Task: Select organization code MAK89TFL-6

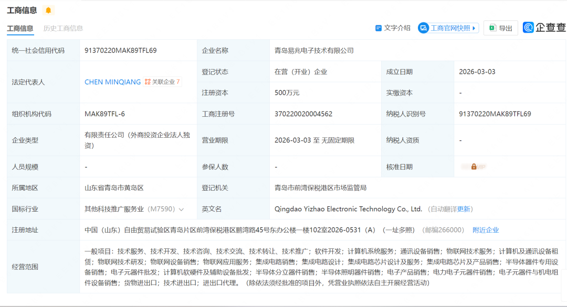Action: pyautogui.click(x=104, y=114)
